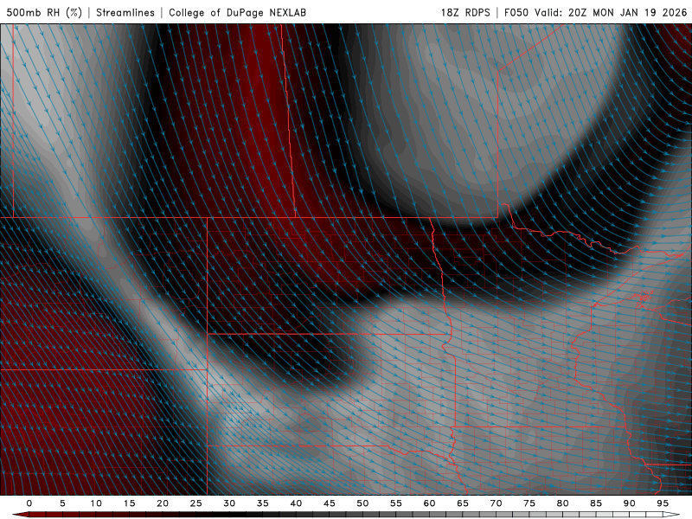Viewport: 692px width, 519px height.
Task: Click the "35" label on color scale
Action: coord(263,503)
